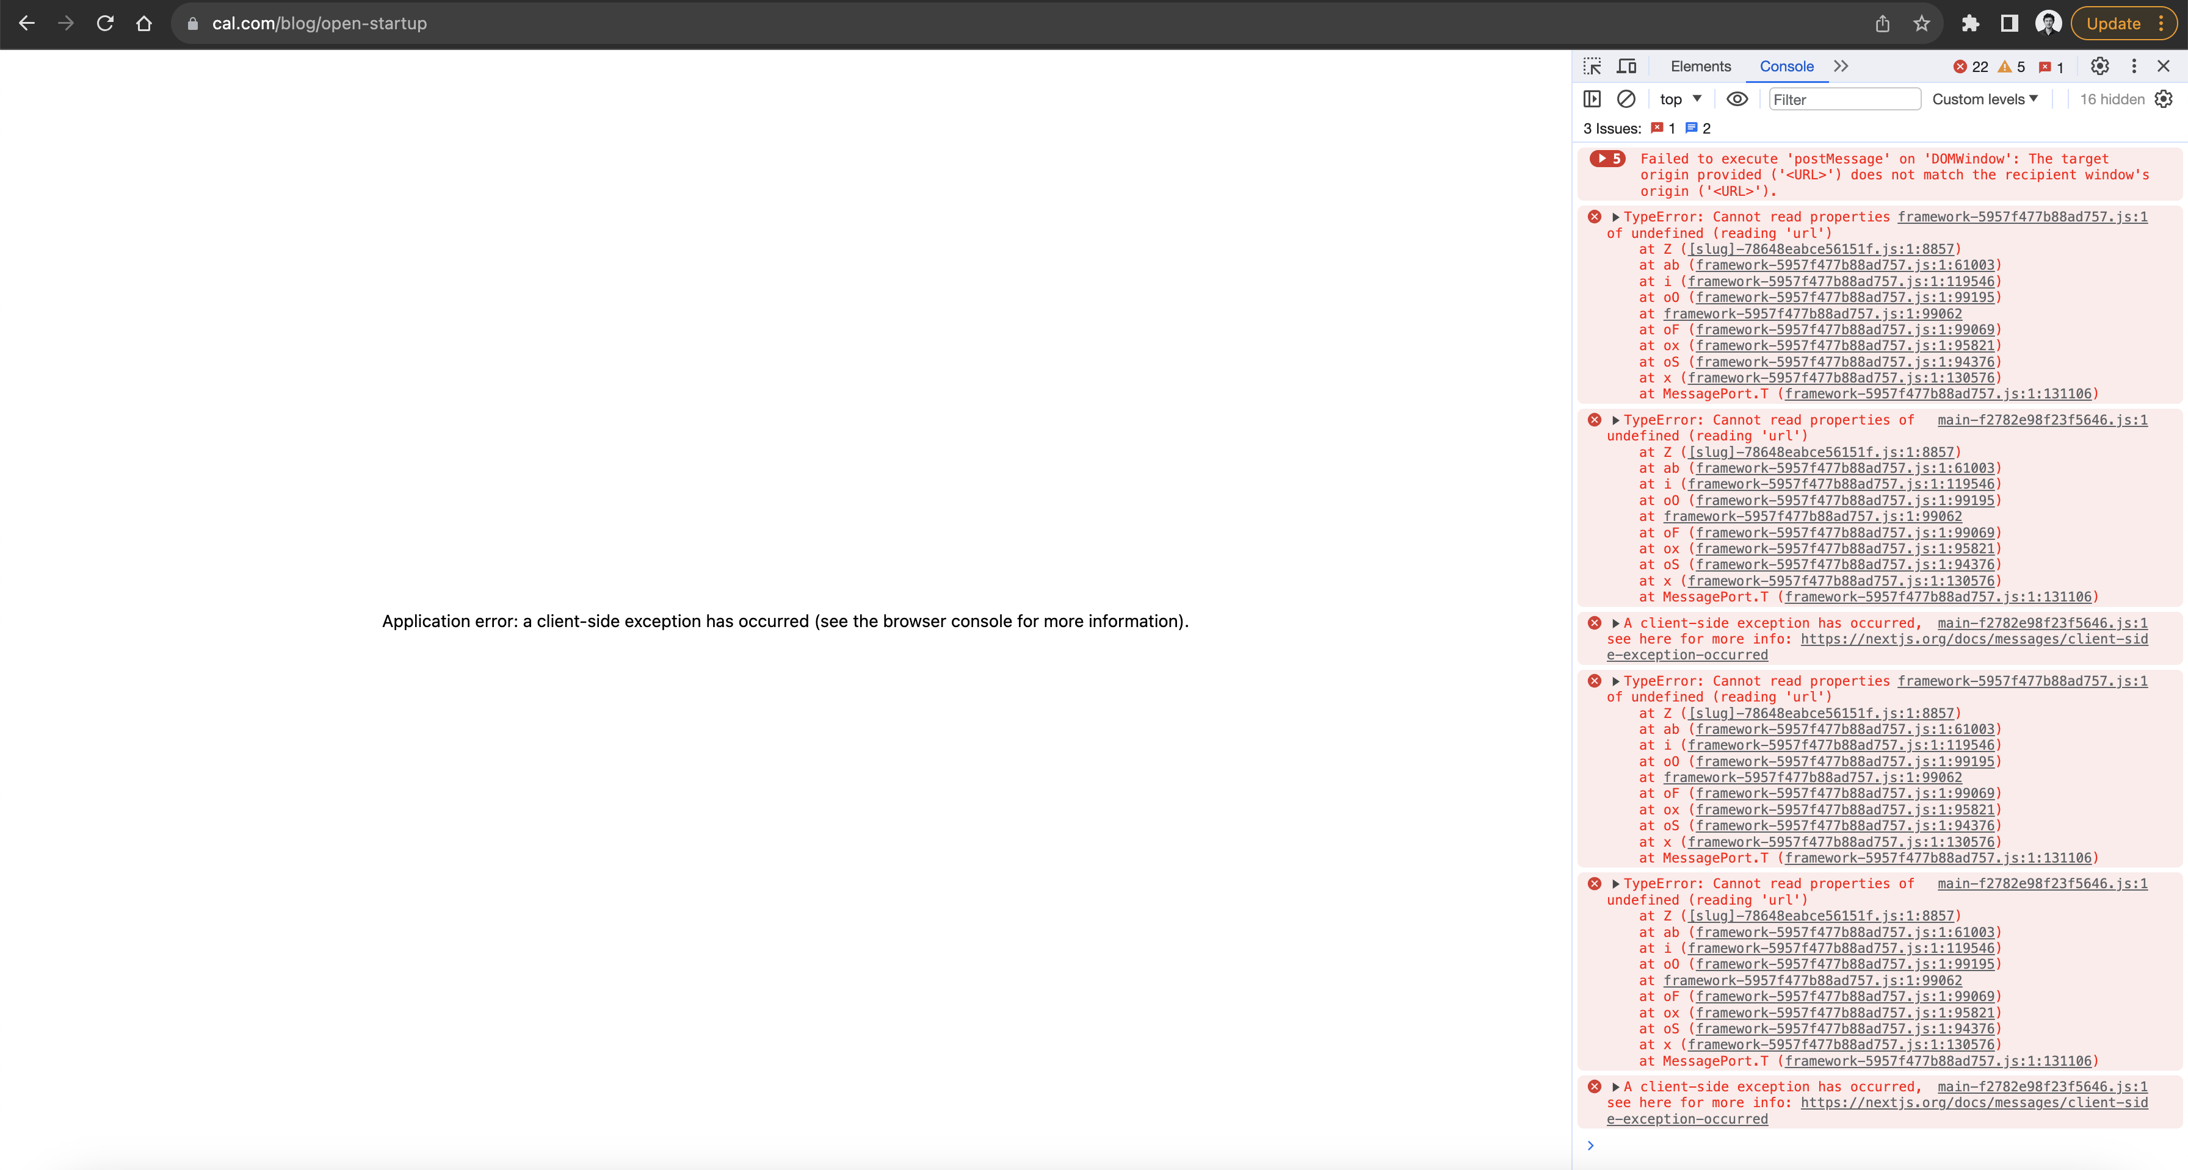Screen dimensions: 2188x1170
Task: Toggle the device toolbar
Action: coord(1626,65)
